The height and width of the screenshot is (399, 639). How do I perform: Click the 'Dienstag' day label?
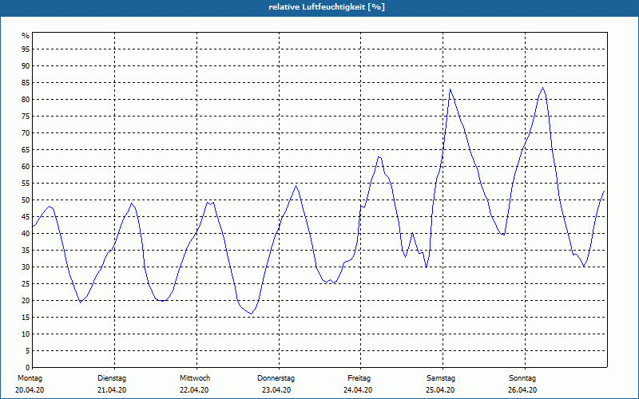112,378
